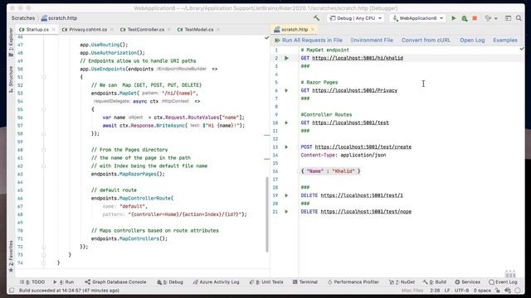Open the Favorites tool window
The image size is (531, 298).
coord(11,256)
